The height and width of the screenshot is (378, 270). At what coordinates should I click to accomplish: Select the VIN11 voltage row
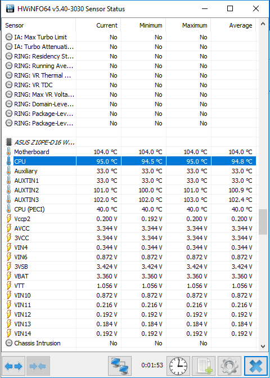coord(129,305)
